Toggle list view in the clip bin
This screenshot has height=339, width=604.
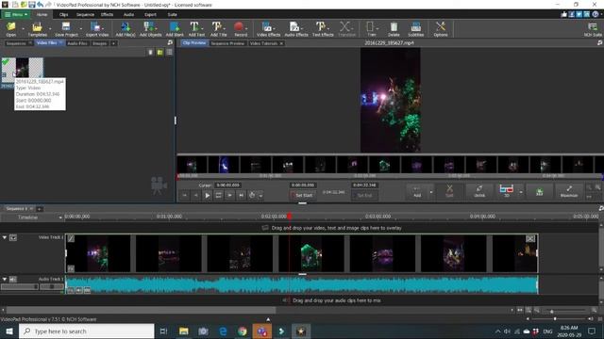pyautogui.click(x=169, y=53)
